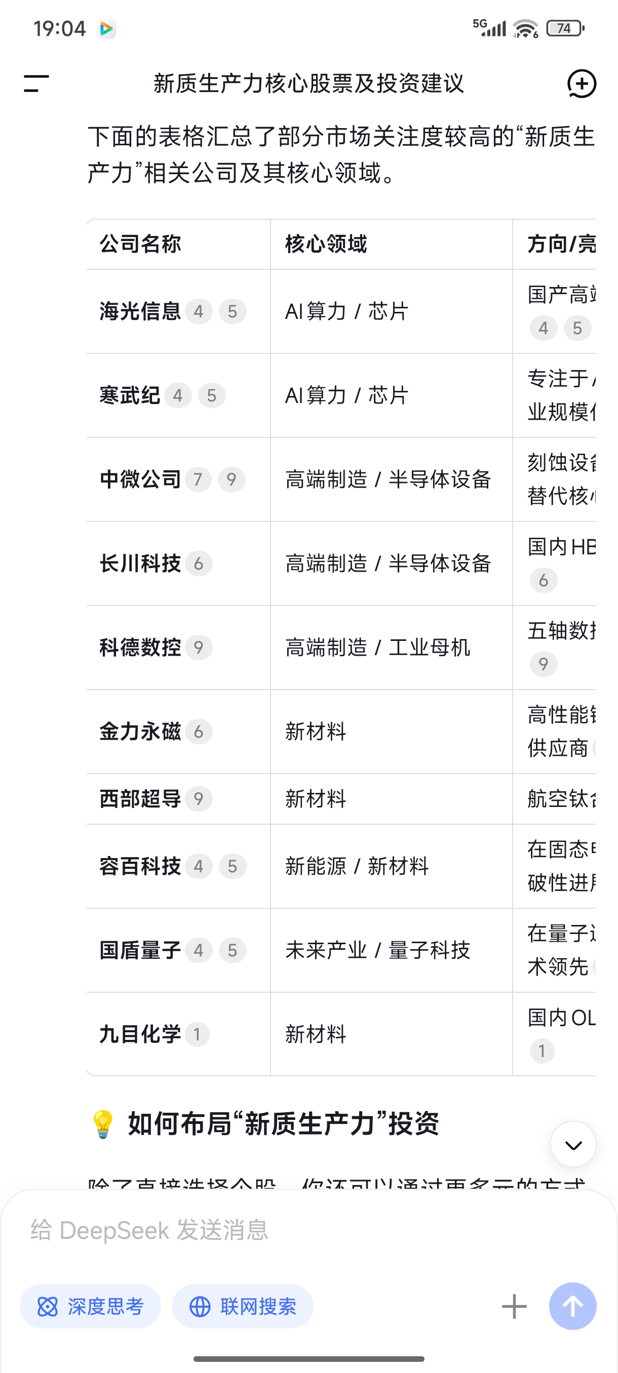Tap the conversation title 新质生产力核心股票及投资建议
Image resolution: width=618 pixels, height=1373 pixels.
308,84
